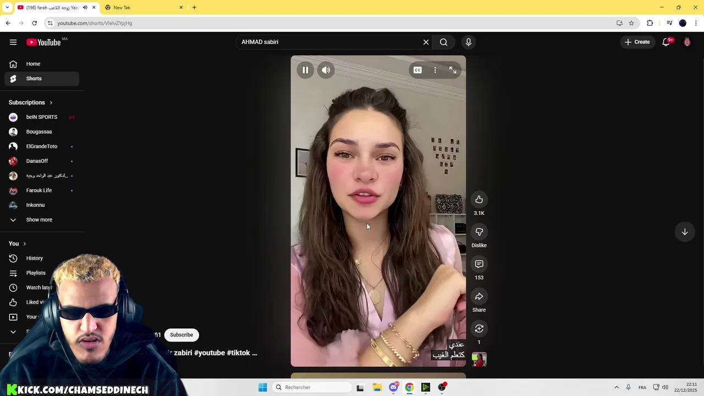Image resolution: width=704 pixels, height=396 pixels.
Task: Click the clock Watch later icon
Action: coord(13,288)
